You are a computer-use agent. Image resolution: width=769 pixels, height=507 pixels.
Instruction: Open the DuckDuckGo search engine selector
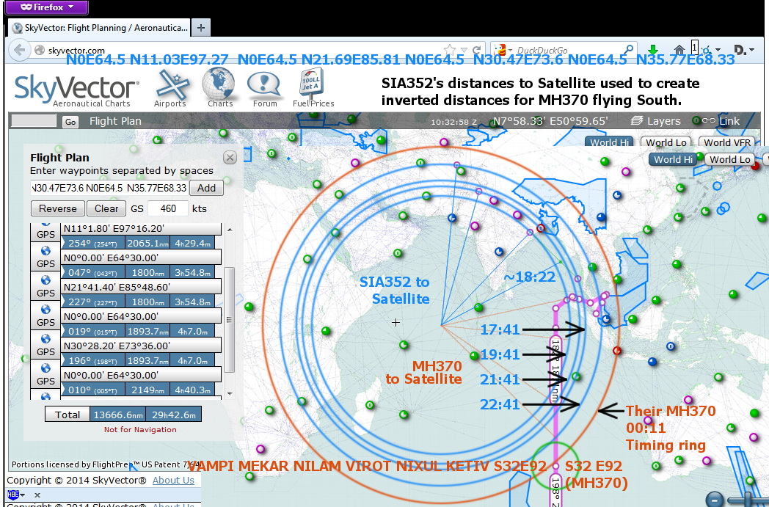pos(503,50)
